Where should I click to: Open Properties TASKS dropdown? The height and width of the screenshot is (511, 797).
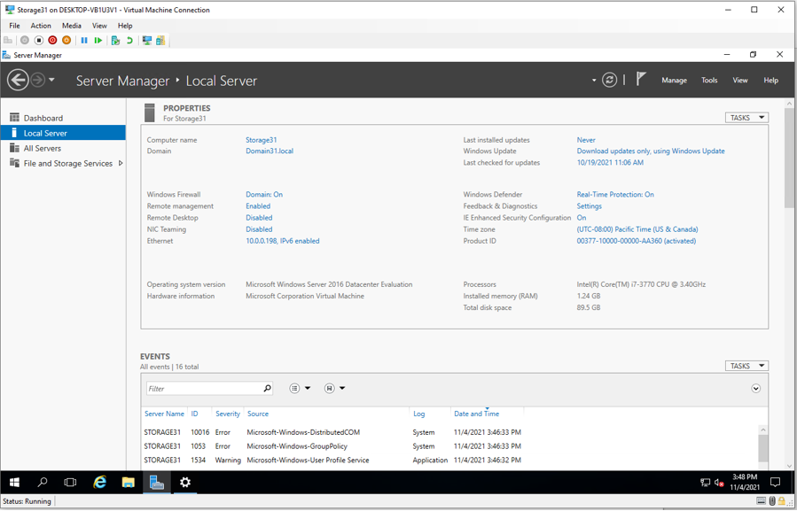(746, 118)
